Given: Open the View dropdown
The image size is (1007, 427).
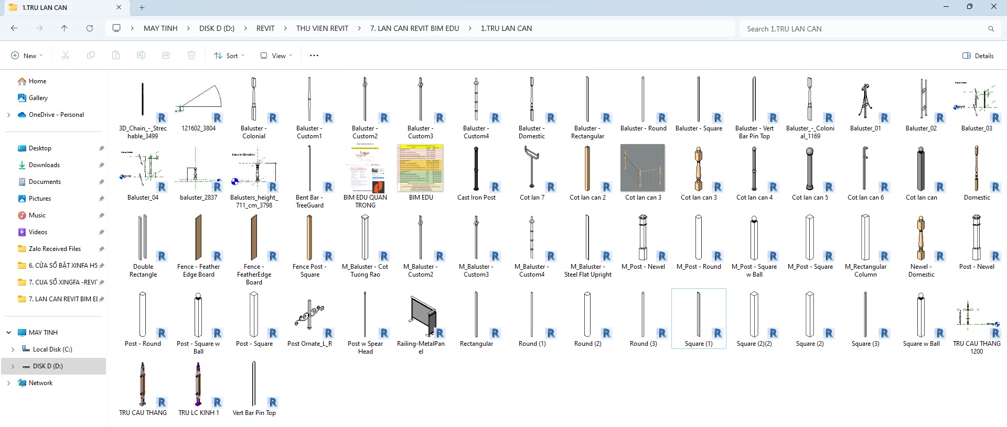Looking at the screenshot, I should [276, 56].
